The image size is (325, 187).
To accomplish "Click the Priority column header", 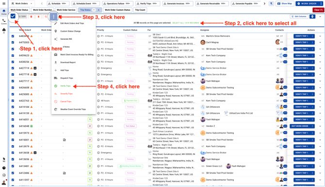I will pos(100,30).
